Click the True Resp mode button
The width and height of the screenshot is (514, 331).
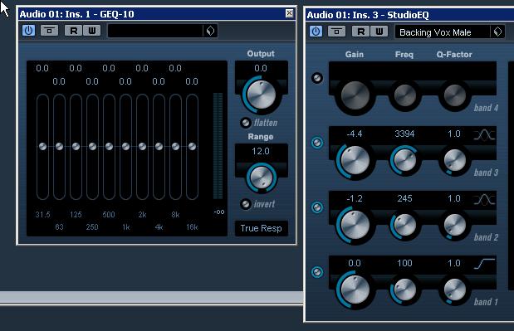click(x=262, y=228)
